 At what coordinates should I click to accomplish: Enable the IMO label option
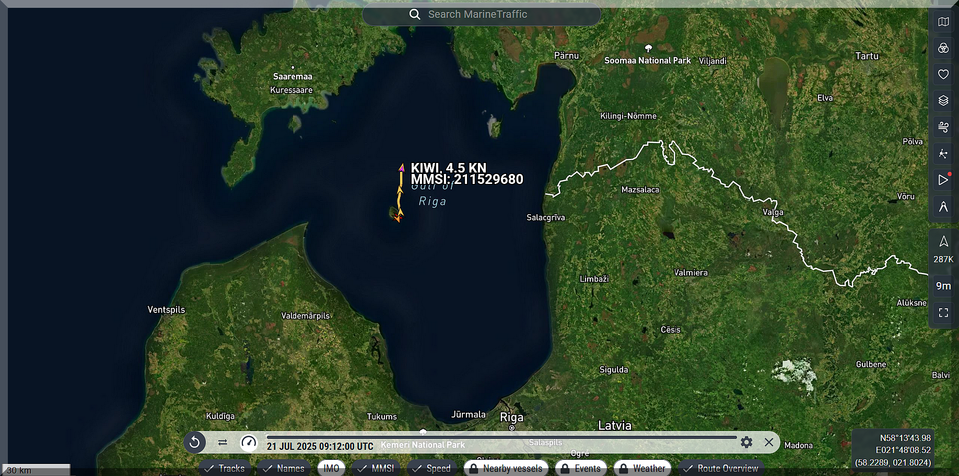(331, 468)
